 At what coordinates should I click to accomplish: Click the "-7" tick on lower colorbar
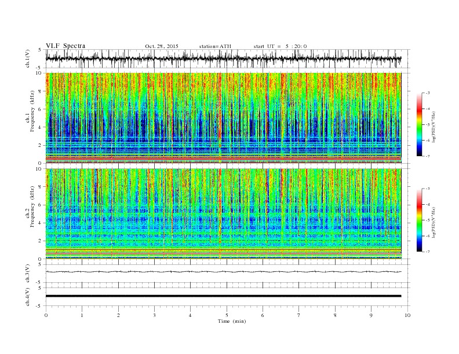427,252
